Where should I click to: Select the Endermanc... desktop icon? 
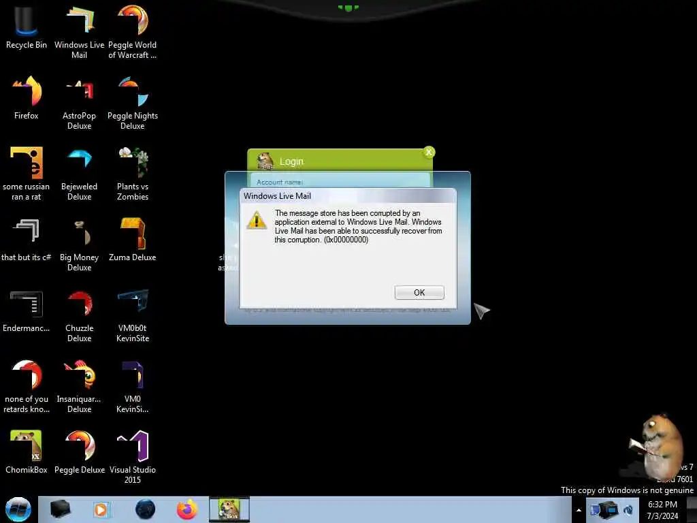[27, 311]
